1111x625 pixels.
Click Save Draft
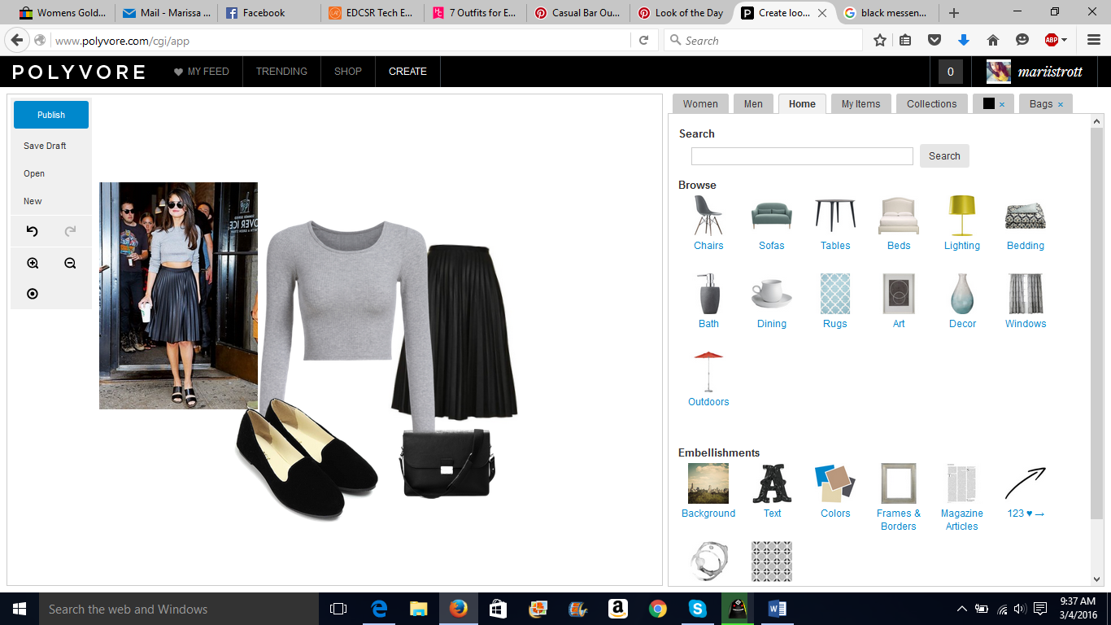[45, 146]
